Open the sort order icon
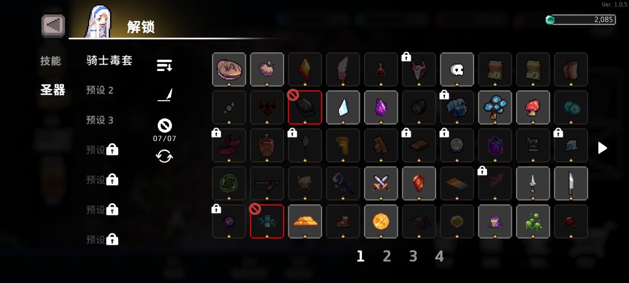The height and width of the screenshot is (283, 629). coord(164,65)
